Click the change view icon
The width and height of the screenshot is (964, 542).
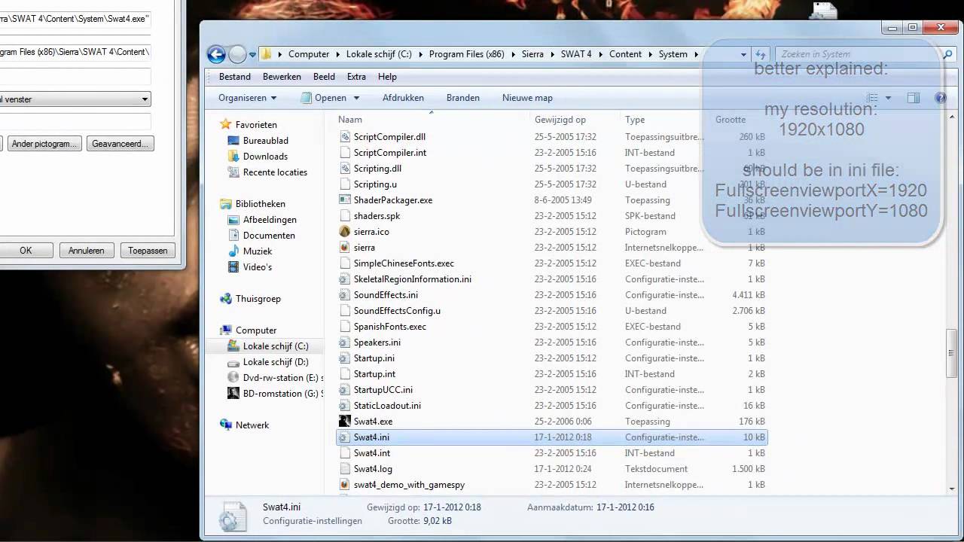pyautogui.click(x=871, y=98)
